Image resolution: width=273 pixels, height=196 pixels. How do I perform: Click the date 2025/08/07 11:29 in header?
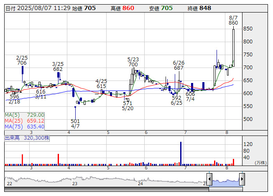tap(44, 8)
